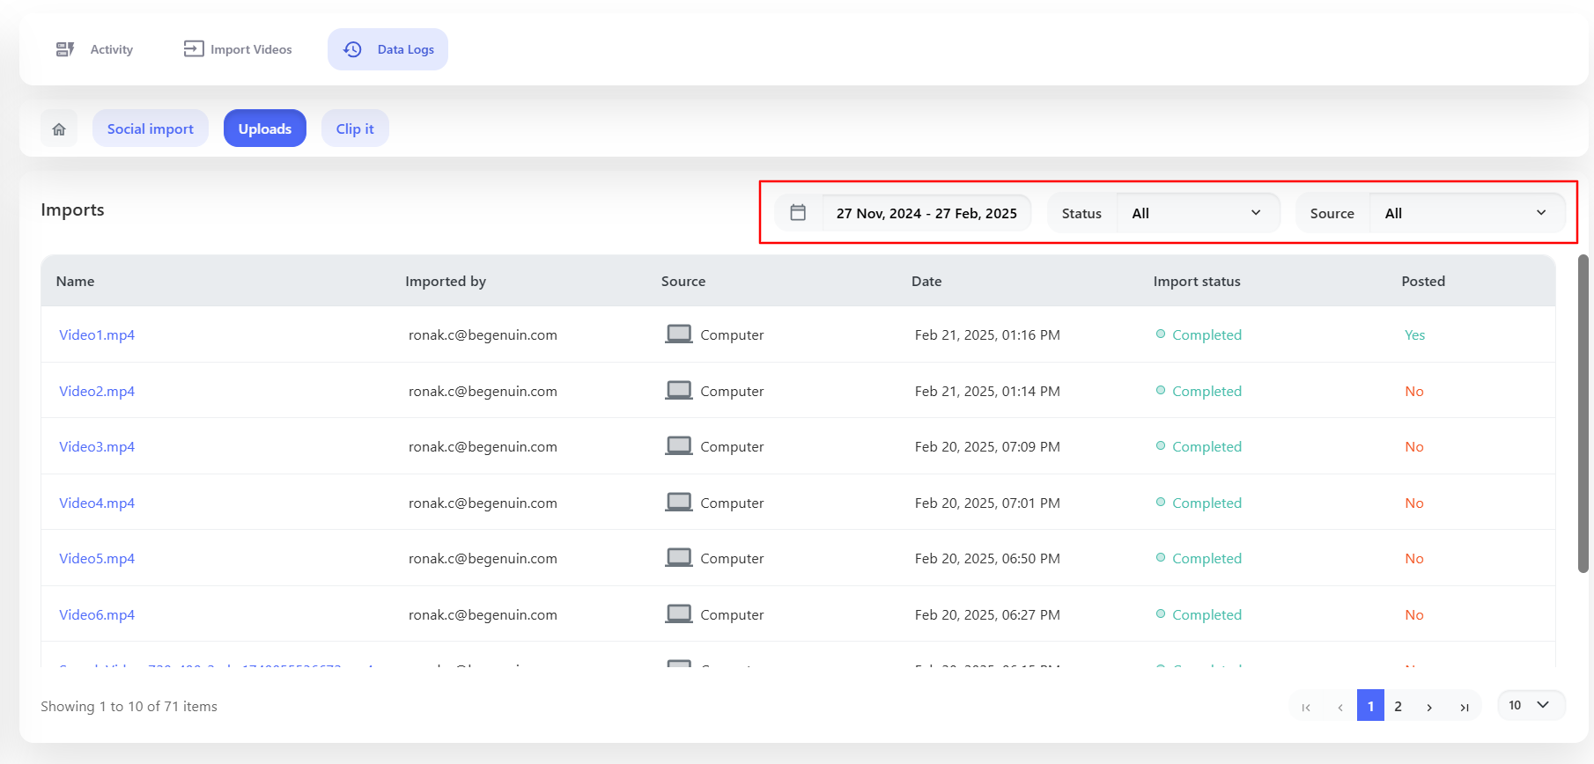Click "No" posted value for Video4.mp4
This screenshot has width=1594, height=764.
[1414, 503]
